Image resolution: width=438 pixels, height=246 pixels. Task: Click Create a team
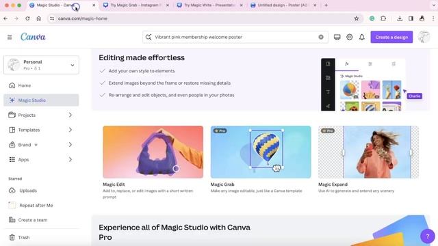(x=41, y=220)
